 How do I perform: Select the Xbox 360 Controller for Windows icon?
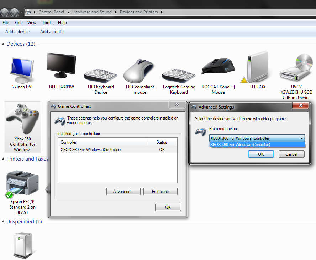(22, 119)
